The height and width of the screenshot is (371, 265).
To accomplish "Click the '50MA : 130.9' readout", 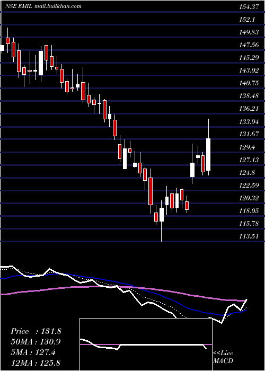I will (36, 342).
